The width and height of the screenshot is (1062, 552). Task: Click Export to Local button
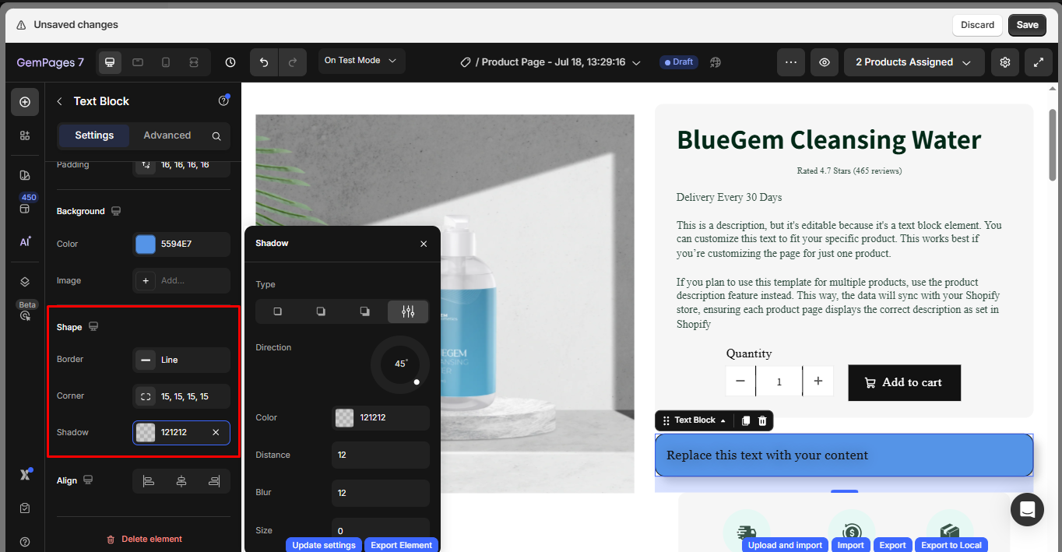pyautogui.click(x=951, y=545)
